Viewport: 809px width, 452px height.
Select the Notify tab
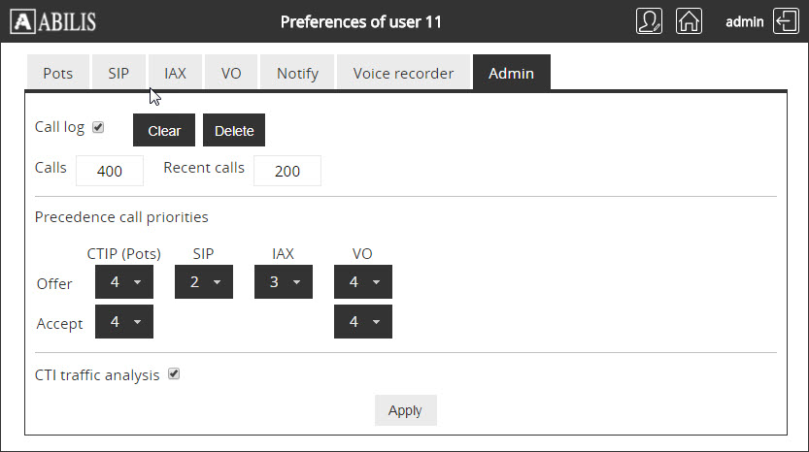pos(297,73)
